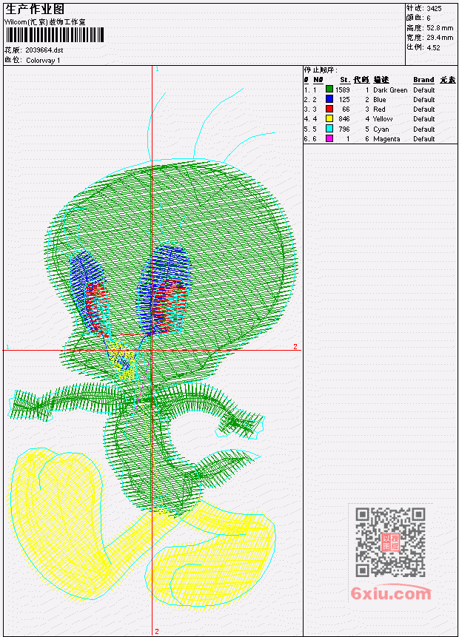Screen dimensions: 459x637
Task: Click the stitch count '1589' for Dark Green
Action: pyautogui.click(x=343, y=90)
